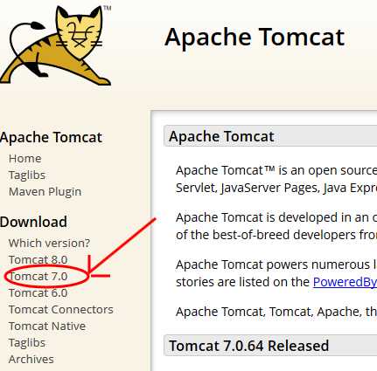Screen dimensions: 377x371
Task: Click the Tomcat cat logo image
Action: (55, 45)
